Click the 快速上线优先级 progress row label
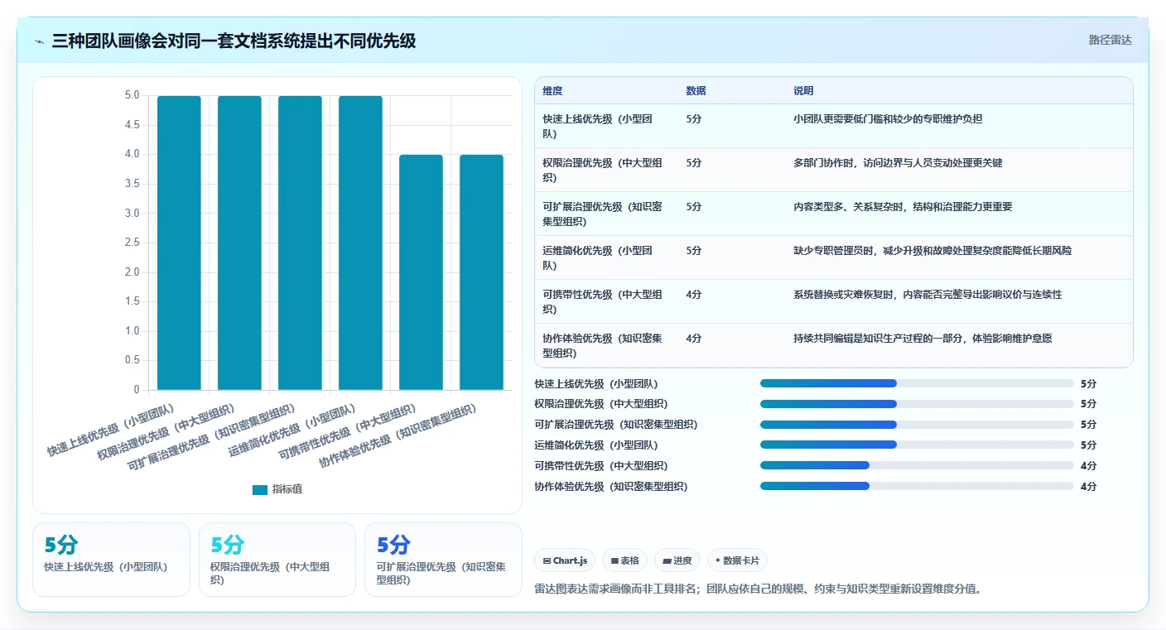Viewport: 1166px width, 630px height. click(596, 384)
